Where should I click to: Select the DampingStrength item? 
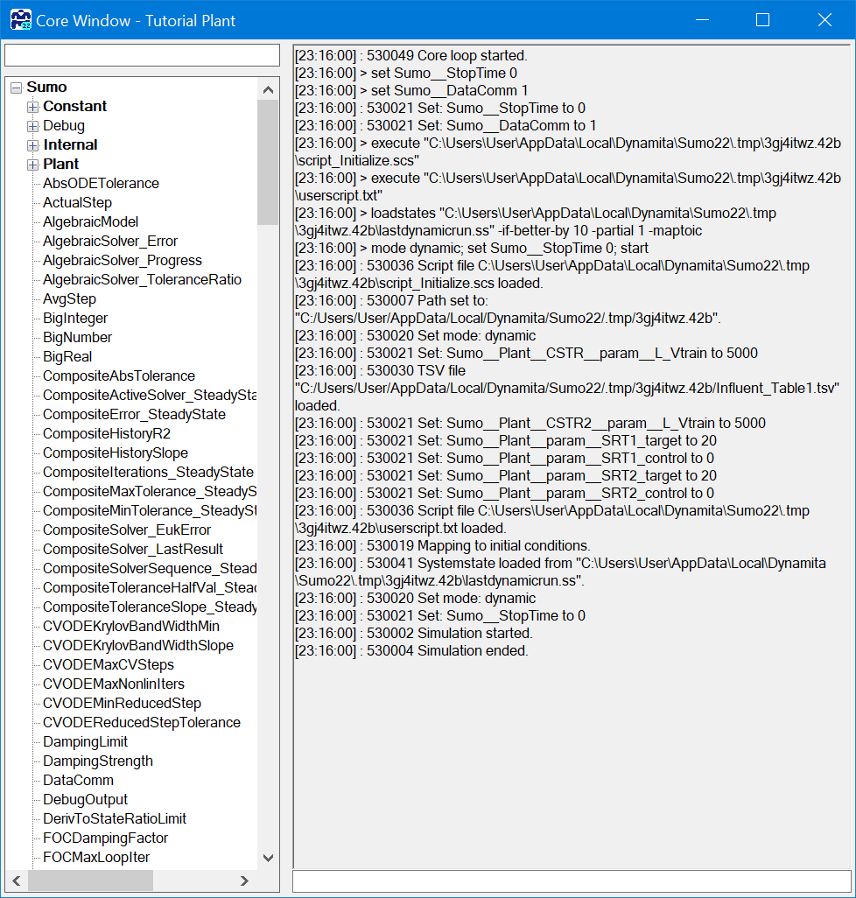[x=98, y=761]
